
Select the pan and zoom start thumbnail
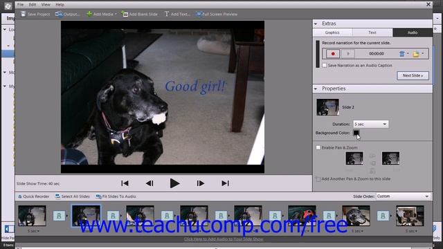coord(354,158)
